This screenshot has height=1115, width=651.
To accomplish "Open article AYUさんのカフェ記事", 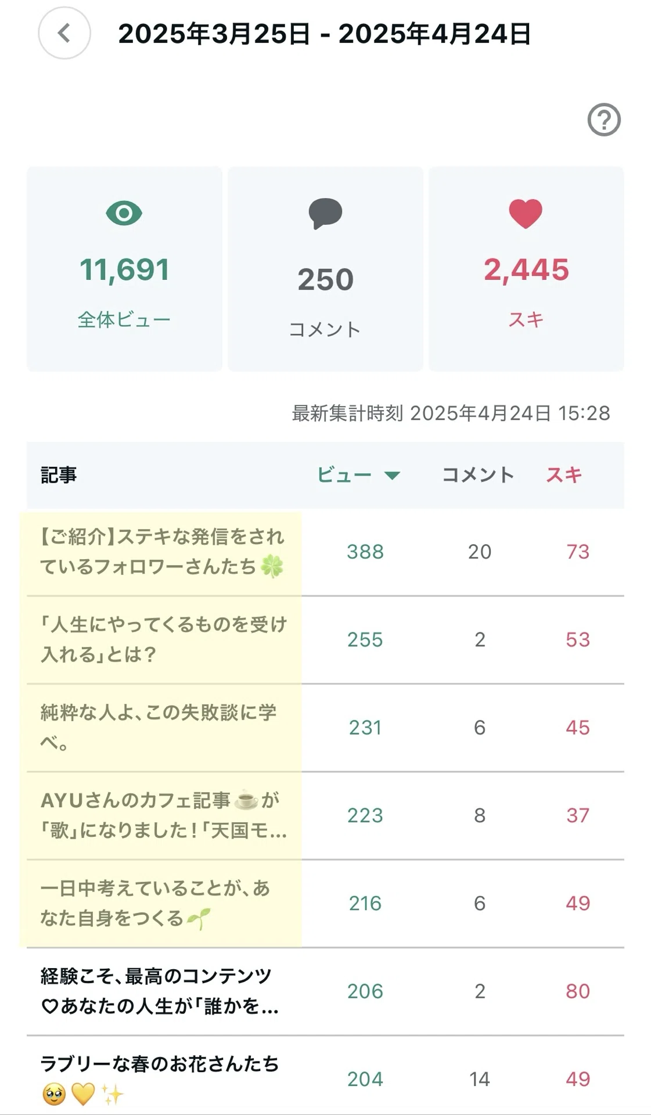I will 164,815.
